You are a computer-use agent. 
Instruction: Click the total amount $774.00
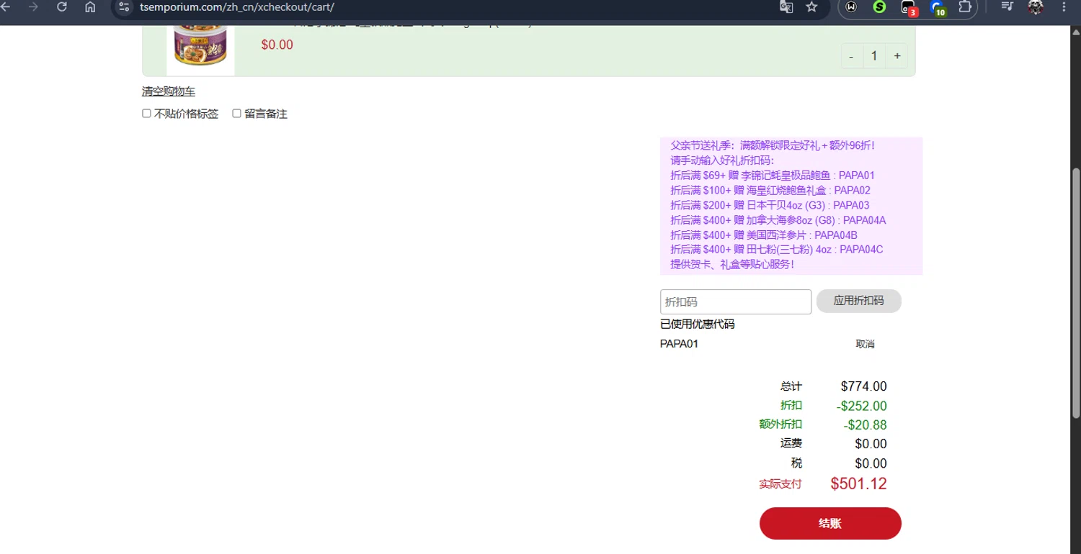click(863, 386)
